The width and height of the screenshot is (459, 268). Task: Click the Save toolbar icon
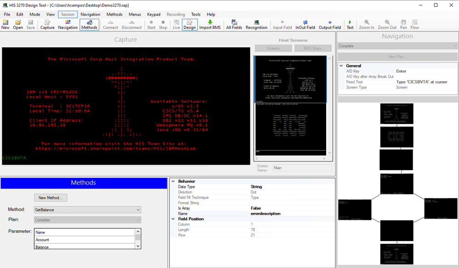click(30, 24)
